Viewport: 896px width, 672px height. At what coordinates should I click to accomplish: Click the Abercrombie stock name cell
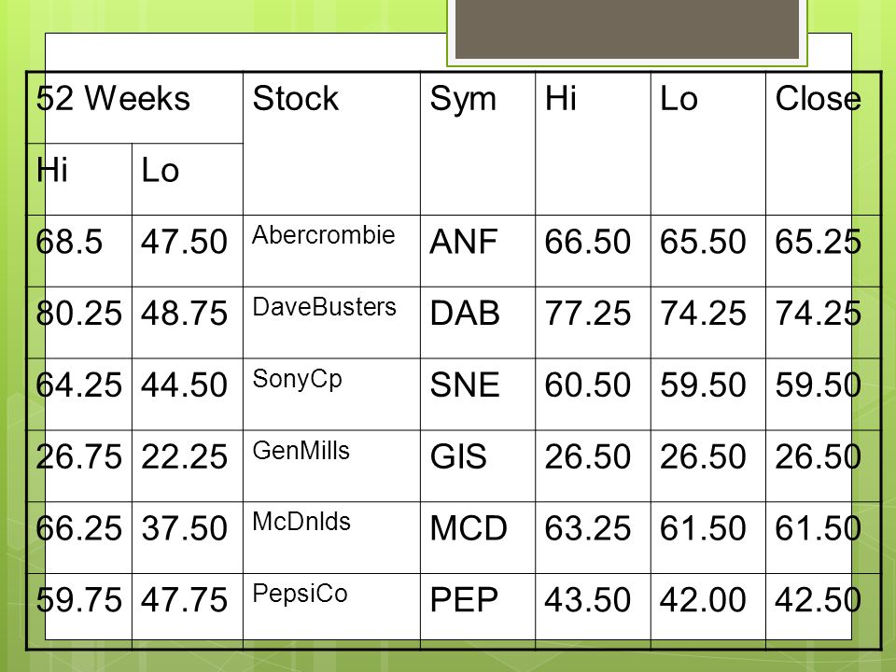[x=331, y=251]
